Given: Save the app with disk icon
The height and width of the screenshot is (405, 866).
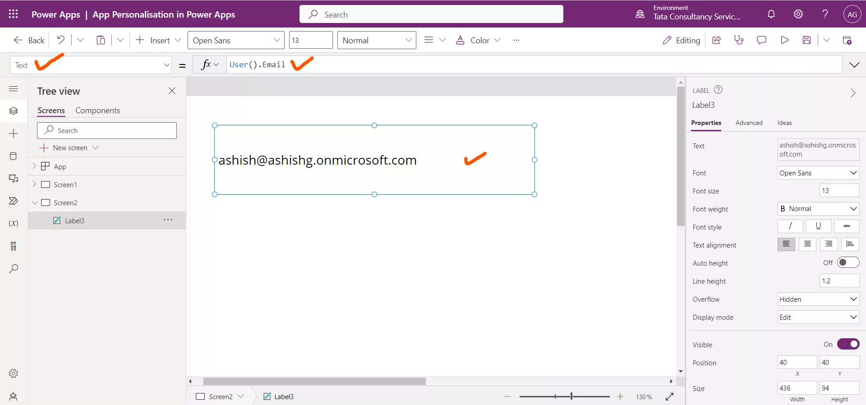Looking at the screenshot, I should pos(807,40).
